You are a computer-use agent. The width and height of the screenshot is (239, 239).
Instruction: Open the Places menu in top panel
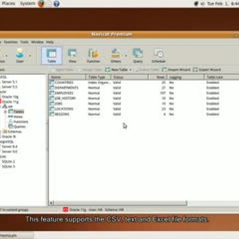pyautogui.click(x=9, y=3)
